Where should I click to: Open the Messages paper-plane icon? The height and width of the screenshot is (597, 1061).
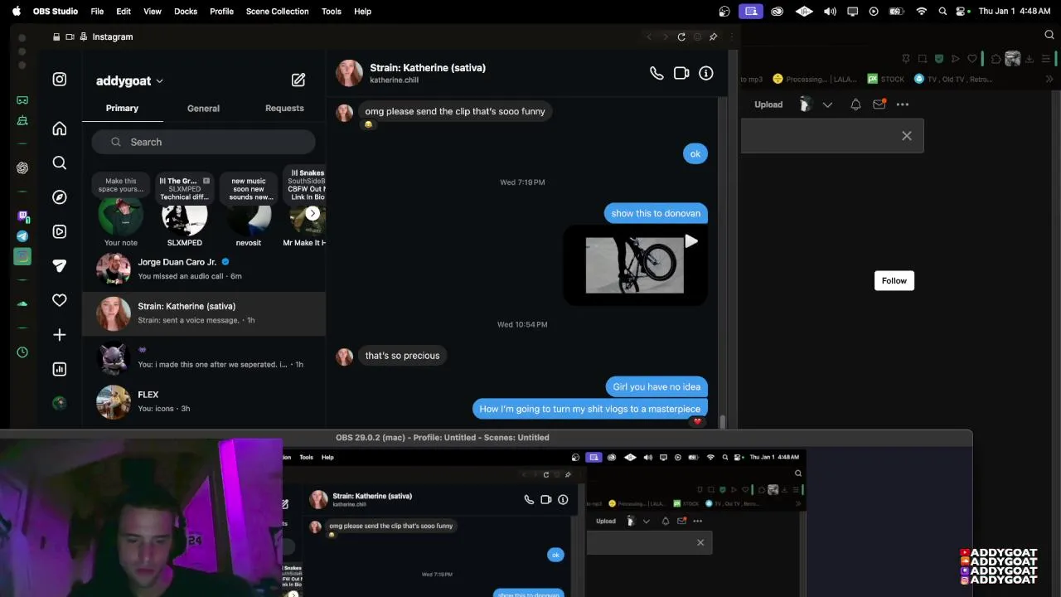[x=60, y=266]
